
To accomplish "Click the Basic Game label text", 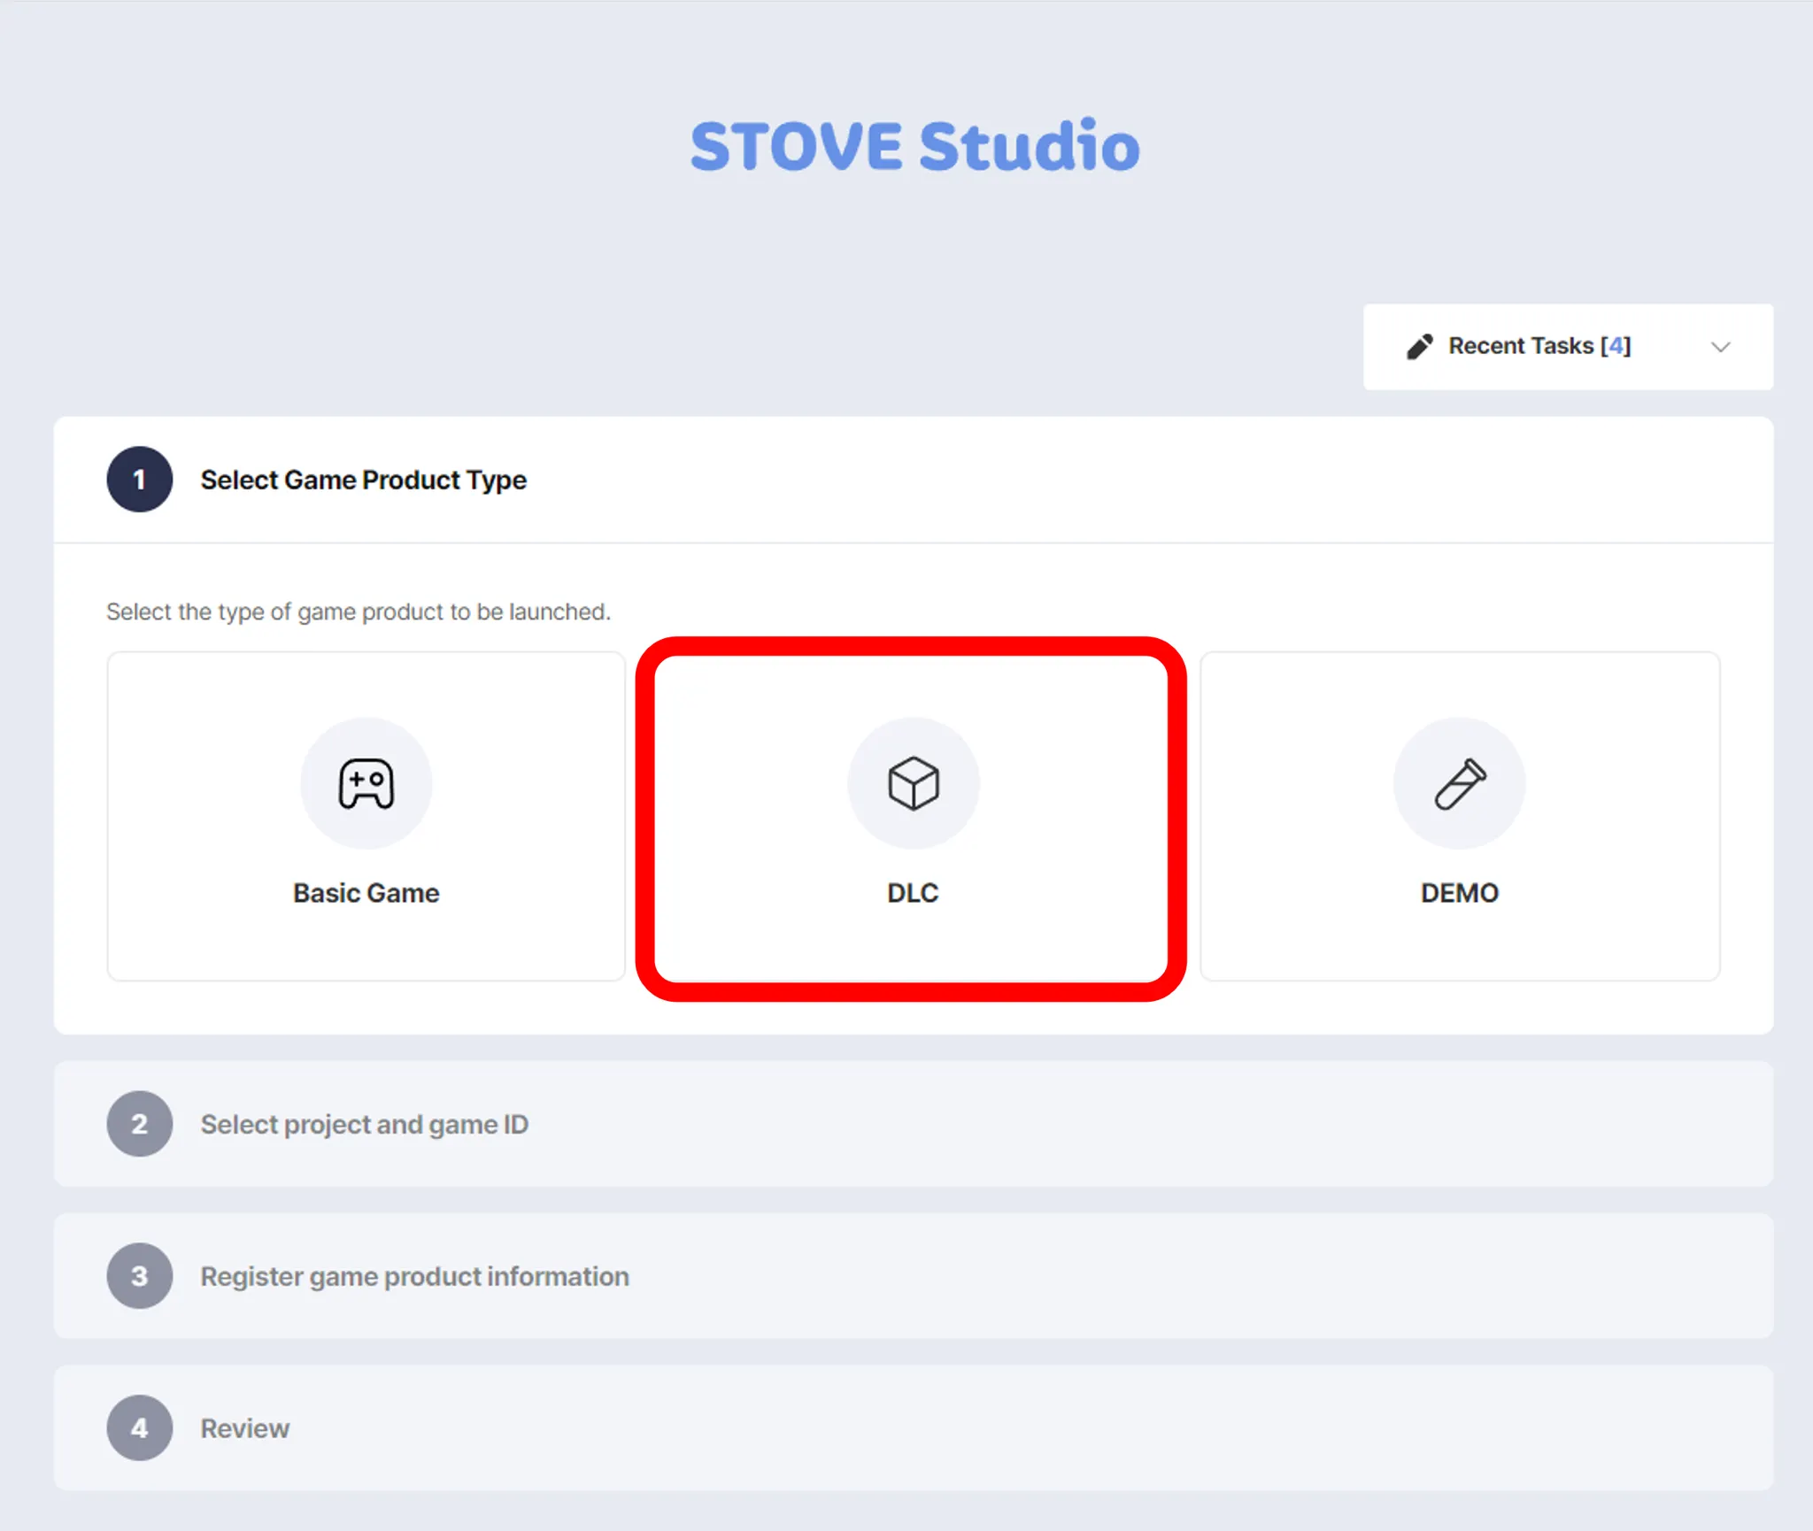I will [366, 893].
